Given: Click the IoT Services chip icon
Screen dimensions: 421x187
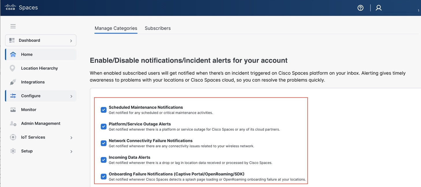Looking at the screenshot, I should pos(13,137).
